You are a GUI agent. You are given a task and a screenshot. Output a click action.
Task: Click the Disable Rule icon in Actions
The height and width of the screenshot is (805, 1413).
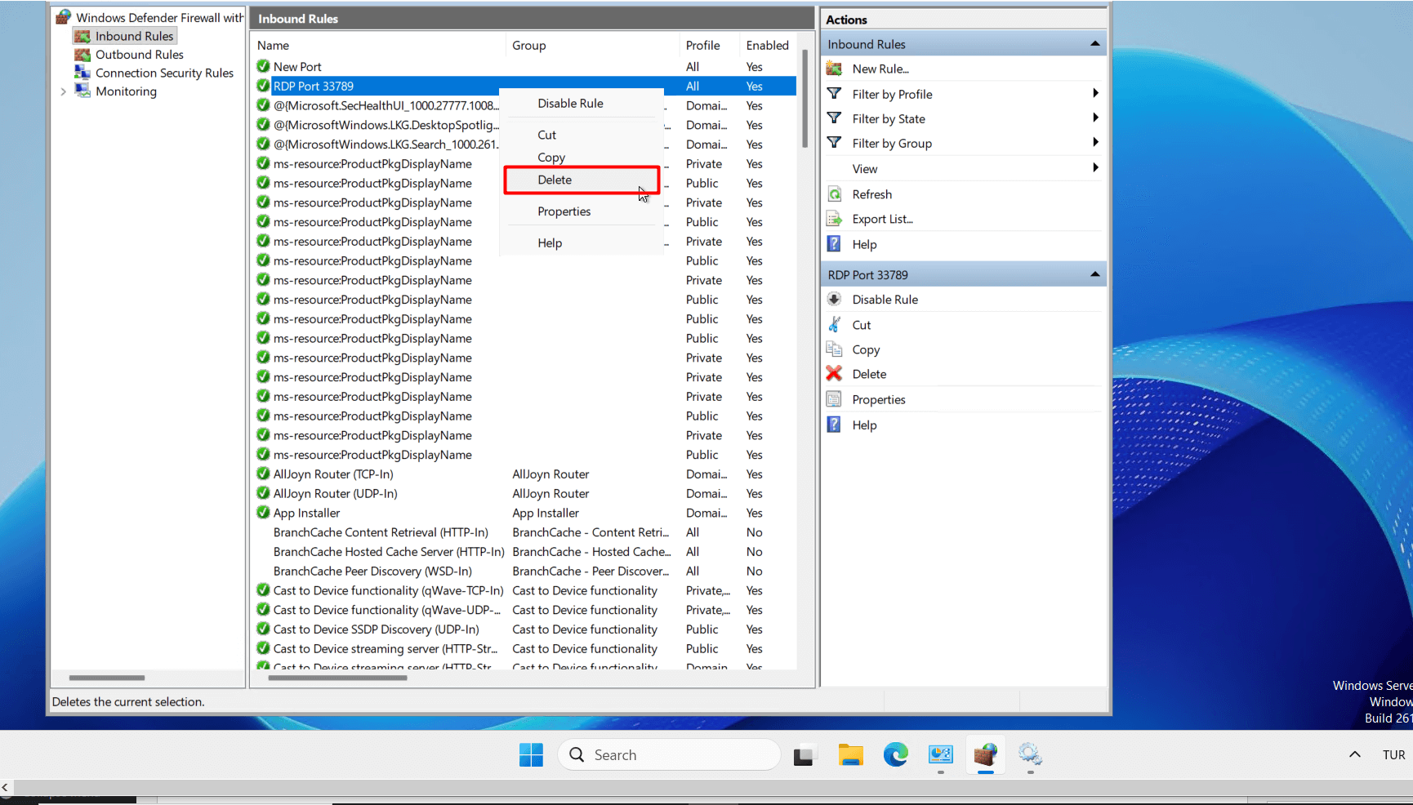(x=834, y=300)
